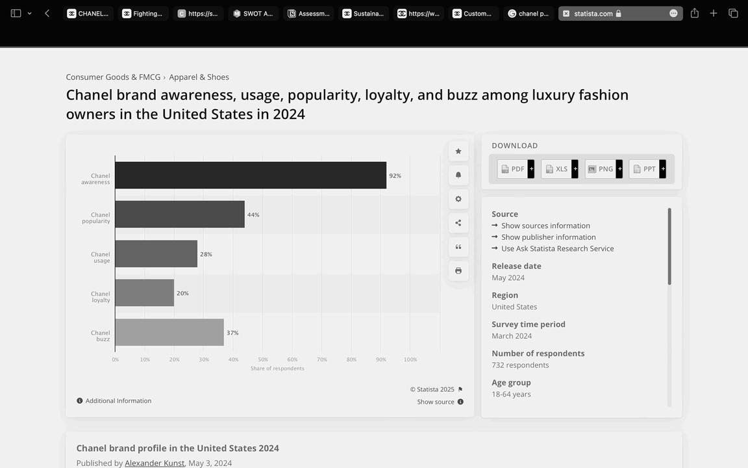Switch to the Assessm... browser tab

tap(308, 14)
